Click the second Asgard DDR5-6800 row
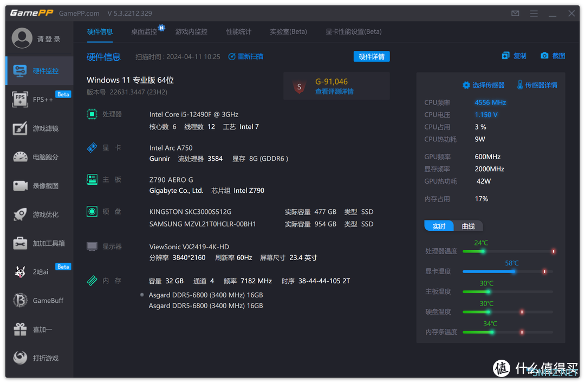 point(206,306)
